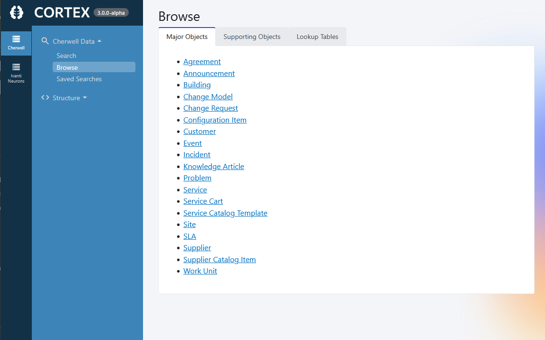
Task: Select the Cherwell sidebar icon
Action: tap(16, 43)
